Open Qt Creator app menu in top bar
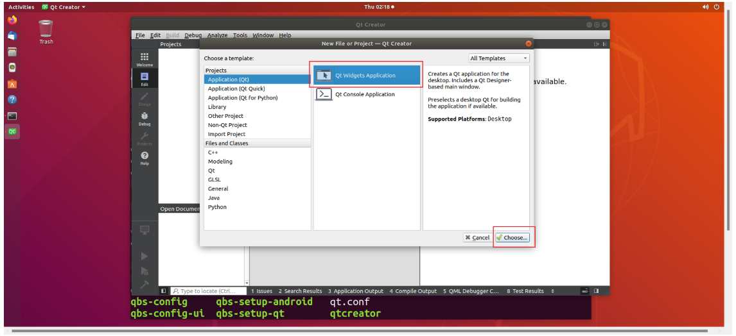Screen dimensions: 736x336 (x=64, y=7)
